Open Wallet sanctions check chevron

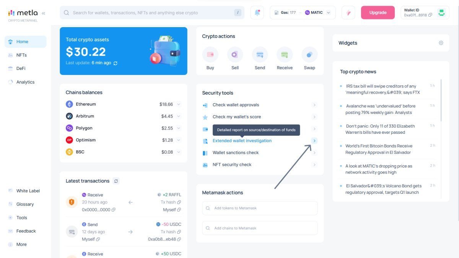pyautogui.click(x=314, y=153)
